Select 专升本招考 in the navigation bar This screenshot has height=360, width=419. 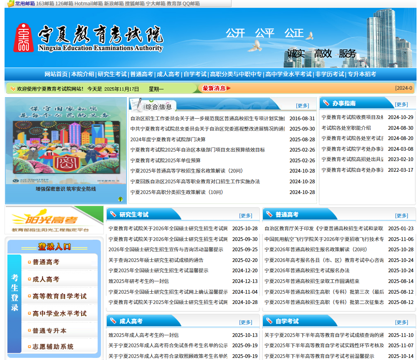point(362,74)
